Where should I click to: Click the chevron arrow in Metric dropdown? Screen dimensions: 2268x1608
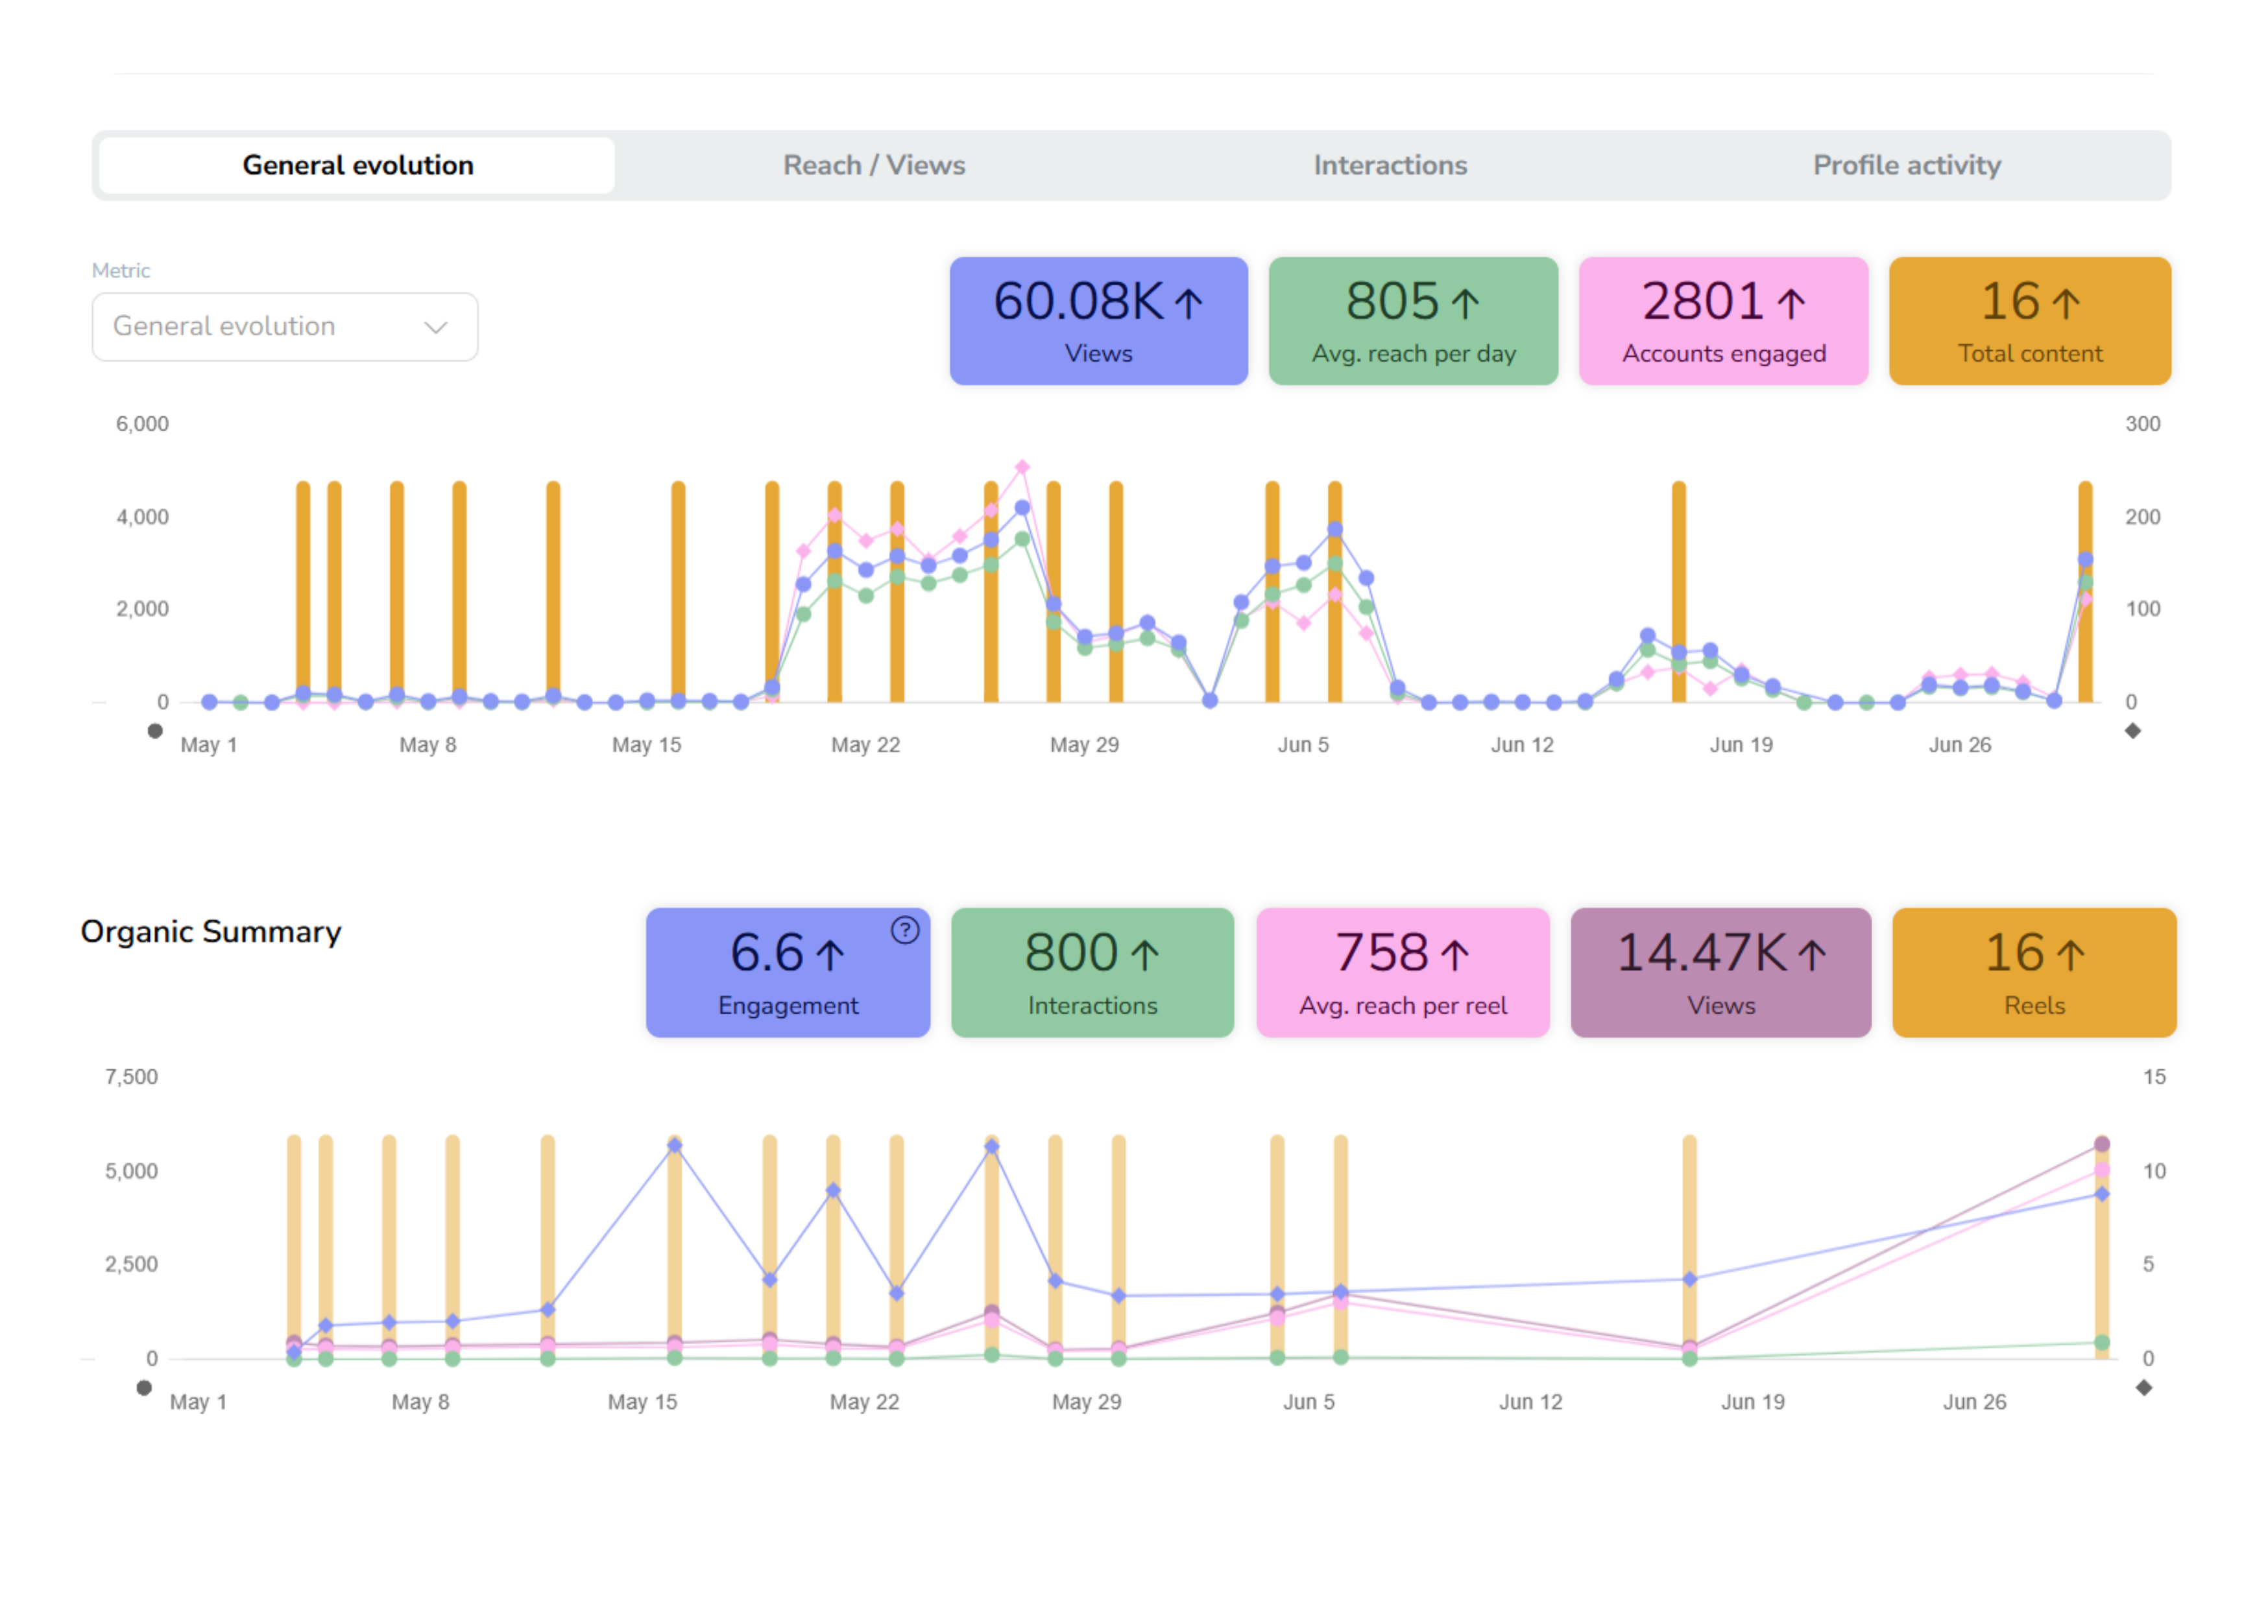pos(436,327)
